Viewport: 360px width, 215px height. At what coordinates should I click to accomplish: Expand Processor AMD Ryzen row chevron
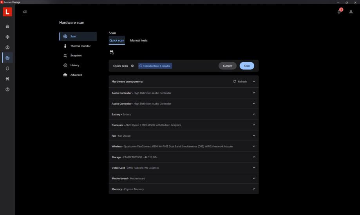click(254, 125)
